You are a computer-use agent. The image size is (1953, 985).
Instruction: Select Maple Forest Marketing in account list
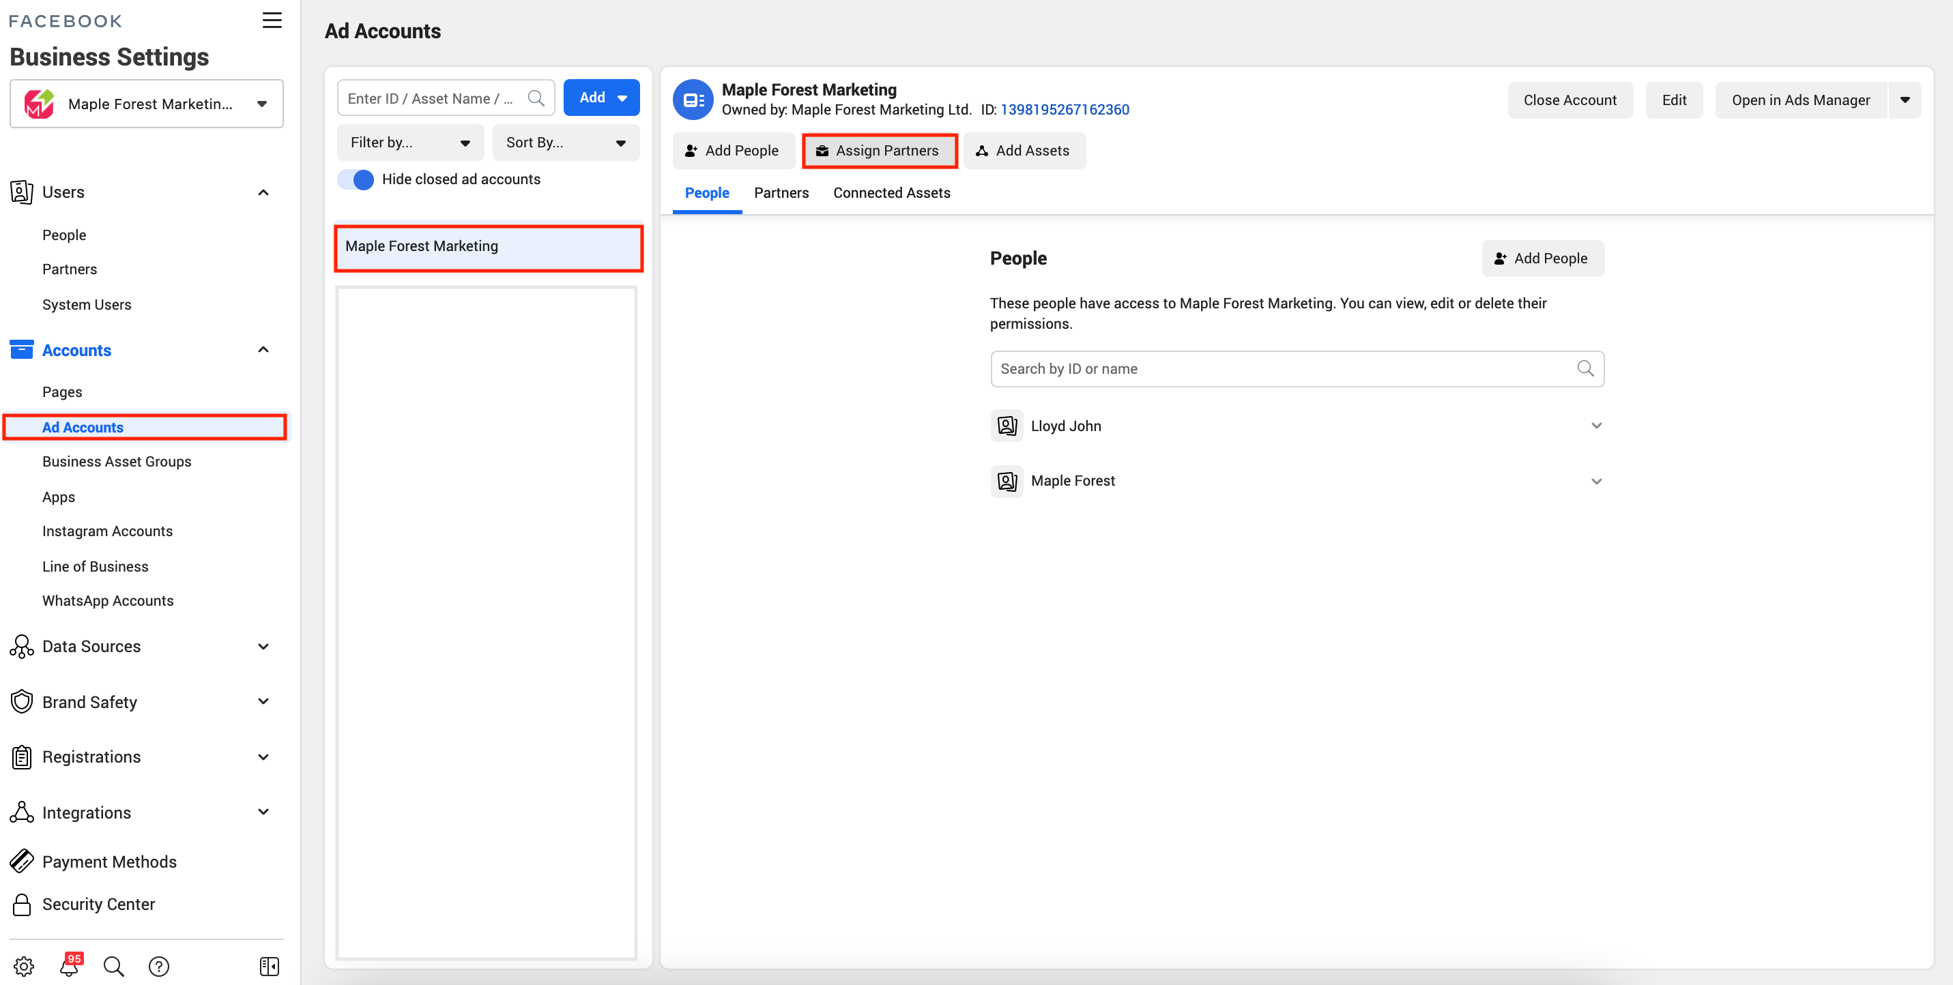tap(489, 247)
